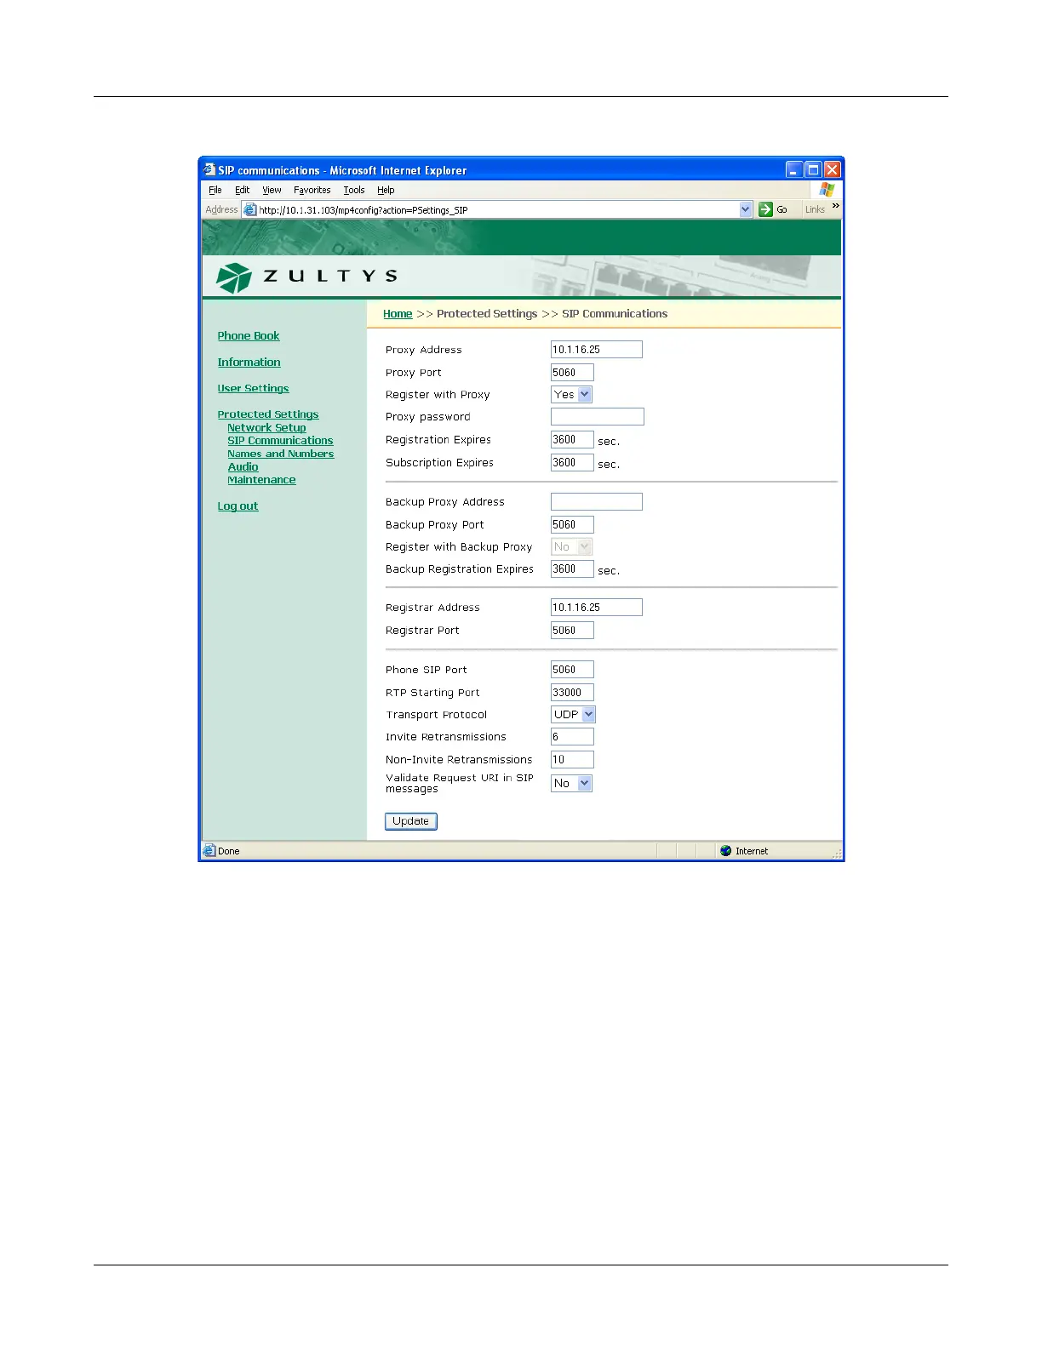Open the User Settings link
The image size is (1042, 1348).
pyautogui.click(x=253, y=388)
